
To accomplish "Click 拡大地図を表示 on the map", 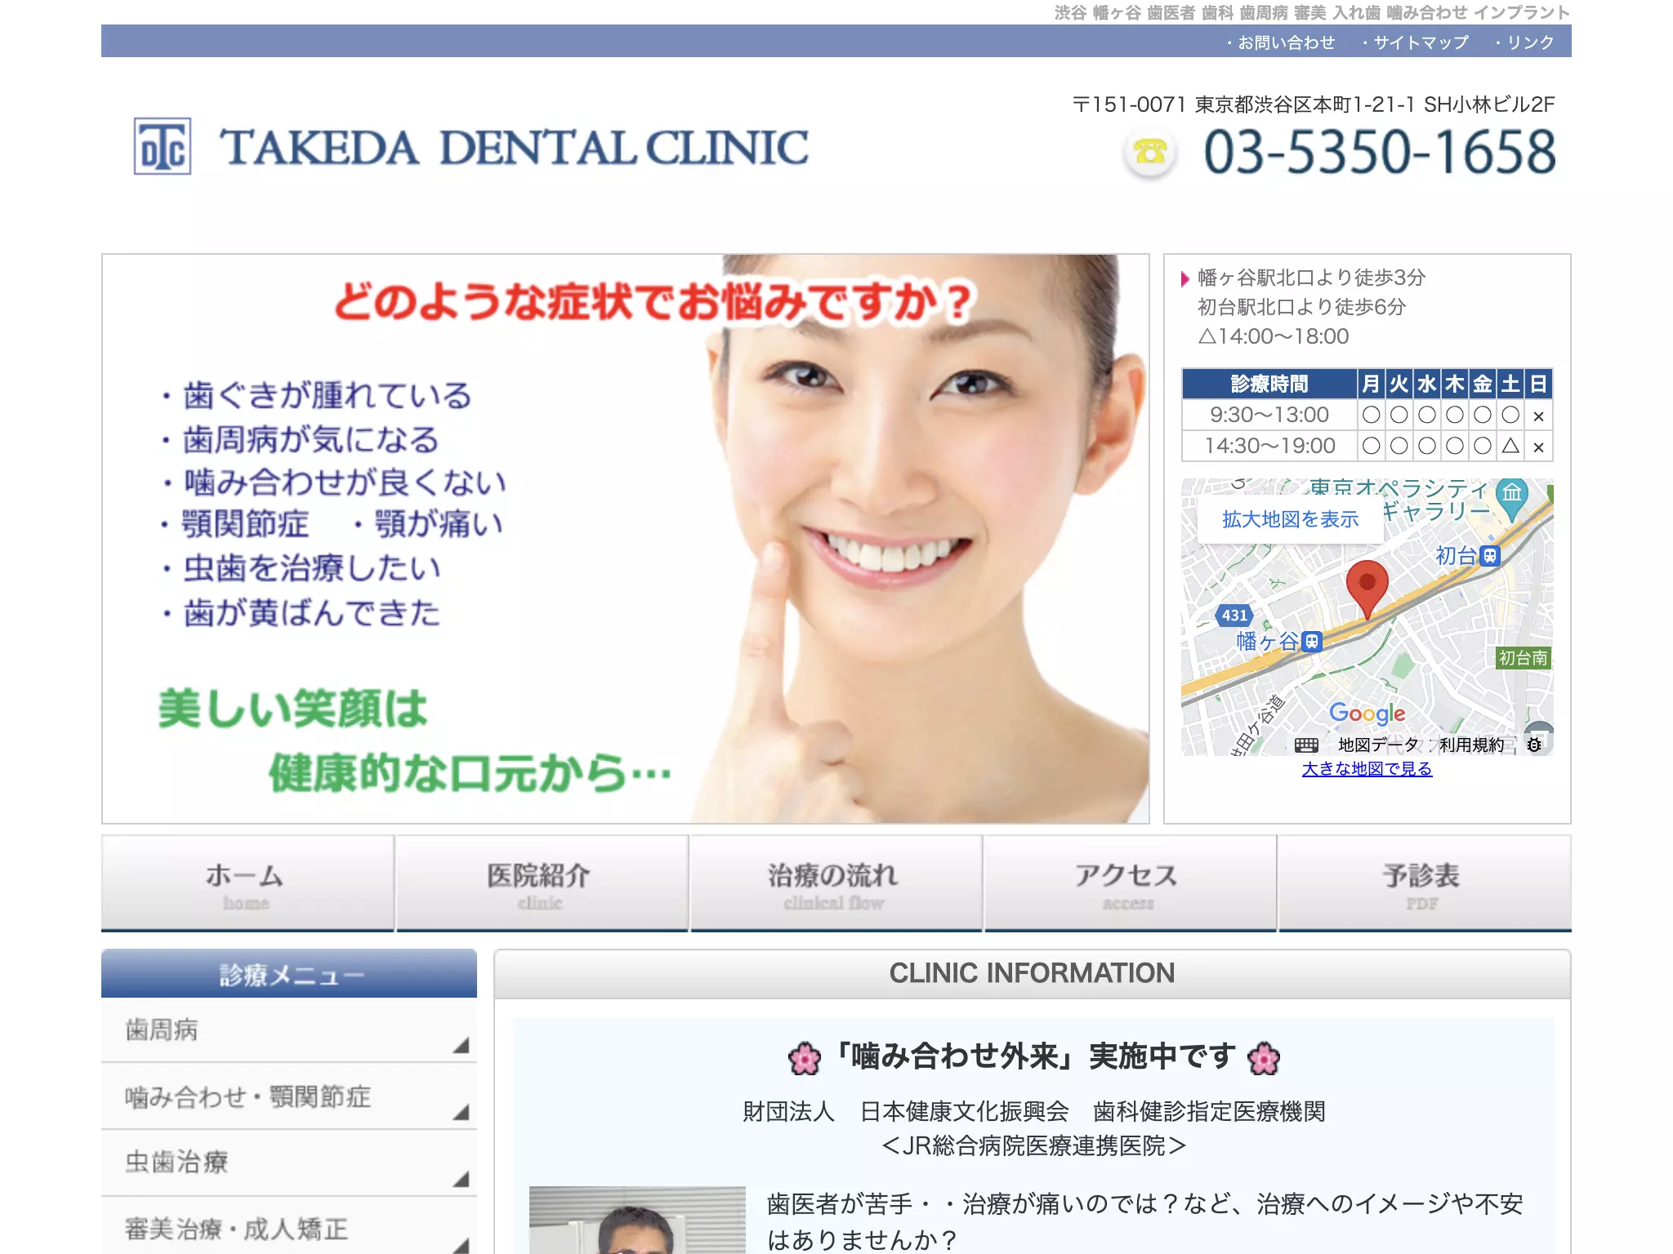I will (x=1290, y=519).
